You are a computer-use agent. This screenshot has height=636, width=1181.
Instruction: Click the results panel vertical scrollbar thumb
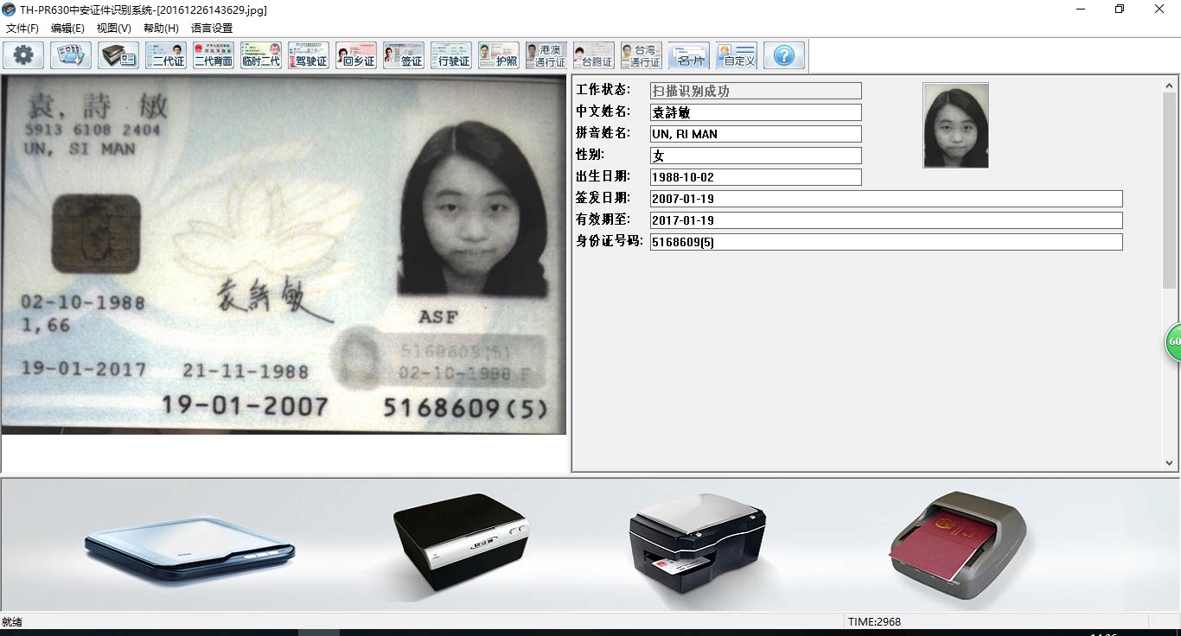point(1170,190)
